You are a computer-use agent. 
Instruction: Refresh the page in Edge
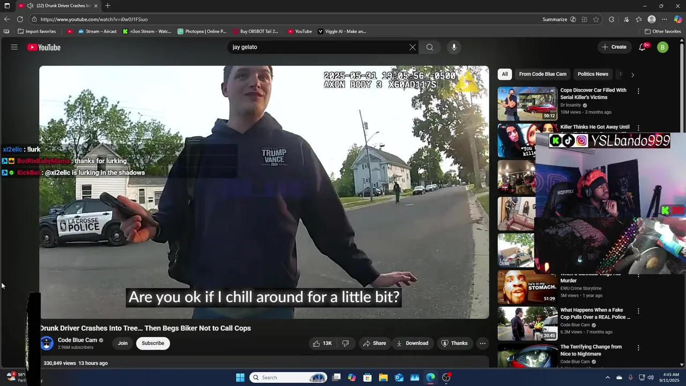point(20,19)
